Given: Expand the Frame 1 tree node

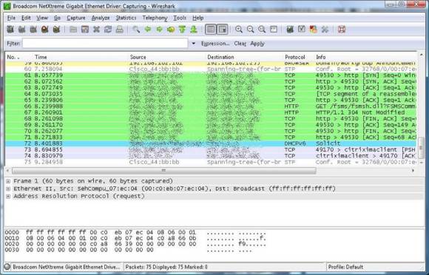Looking at the screenshot, I should pos(8,181).
